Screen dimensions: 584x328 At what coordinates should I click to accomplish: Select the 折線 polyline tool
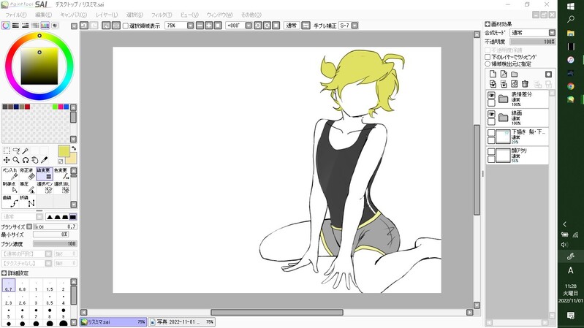pos(27,201)
